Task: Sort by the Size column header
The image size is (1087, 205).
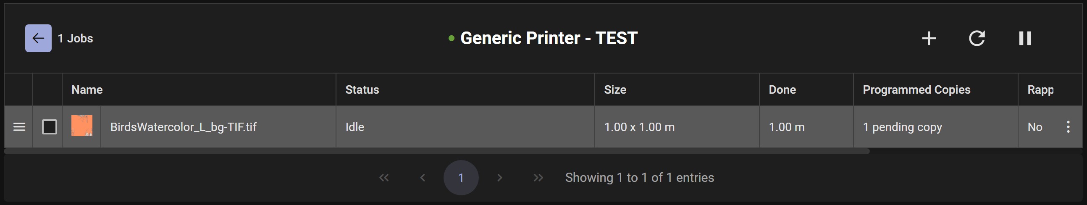Action: coord(615,90)
